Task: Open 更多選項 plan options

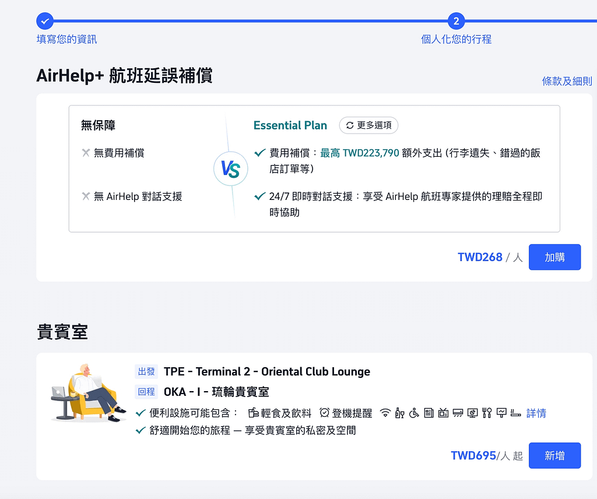Action: pyautogui.click(x=368, y=125)
